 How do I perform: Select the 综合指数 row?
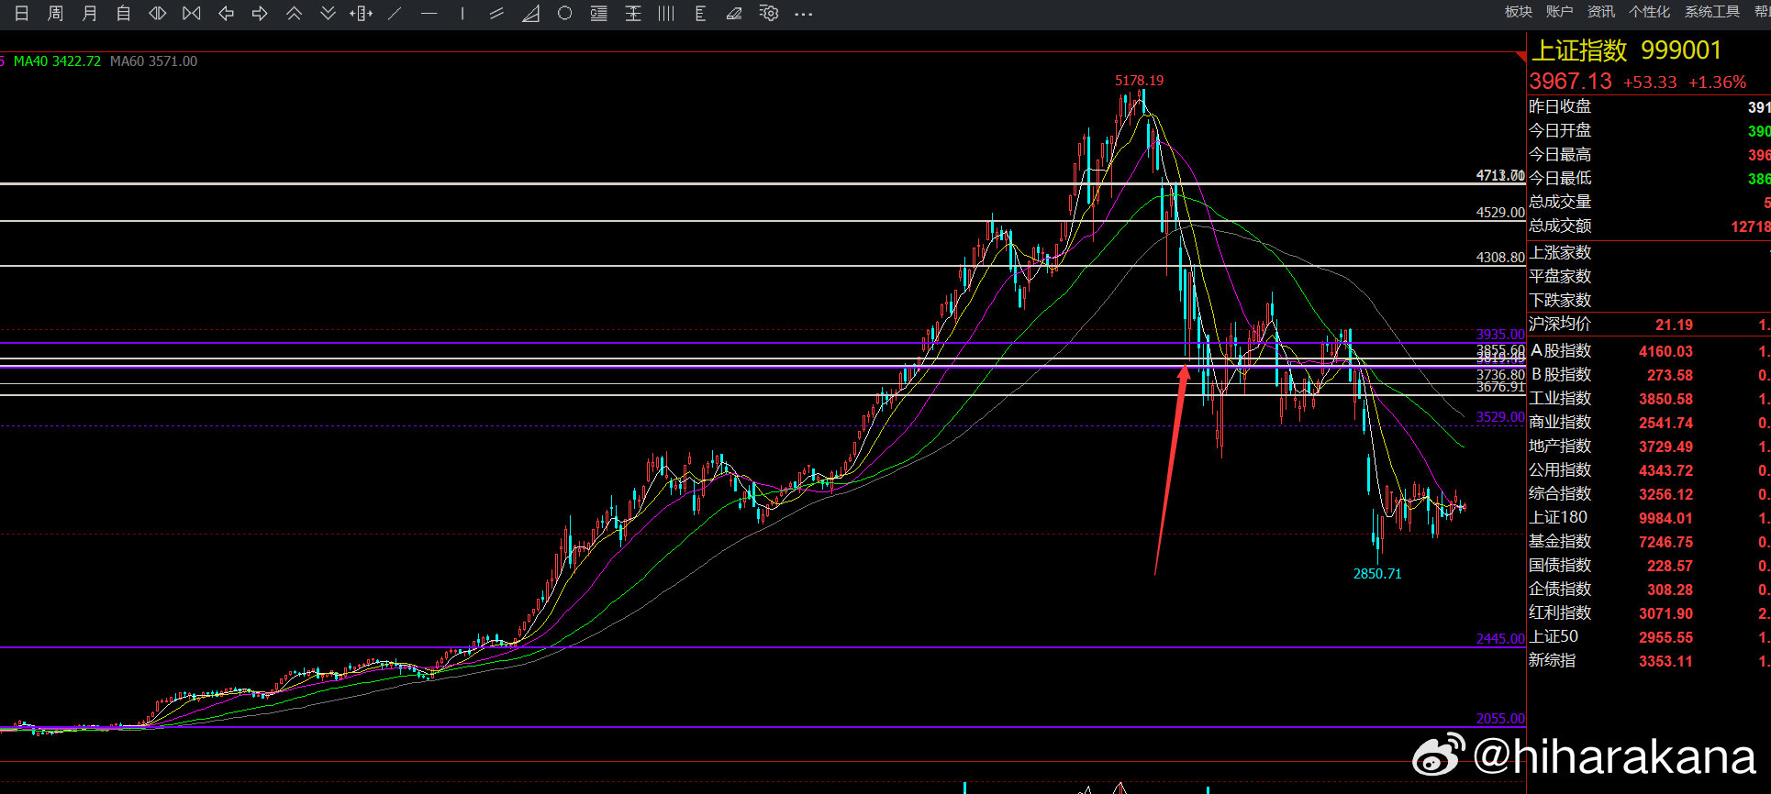pyautogui.click(x=1649, y=494)
